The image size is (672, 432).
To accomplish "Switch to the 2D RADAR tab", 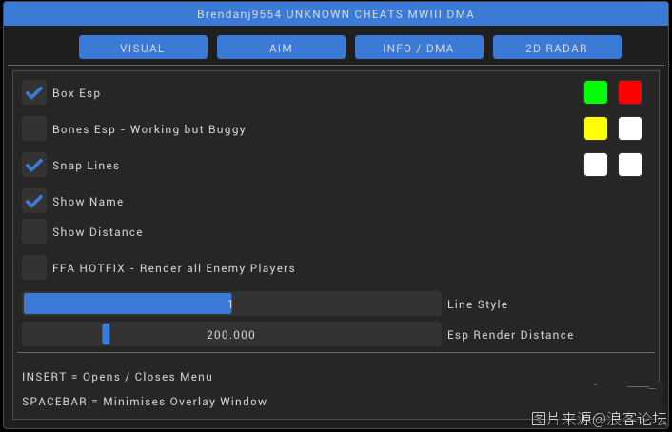I will coord(557,48).
